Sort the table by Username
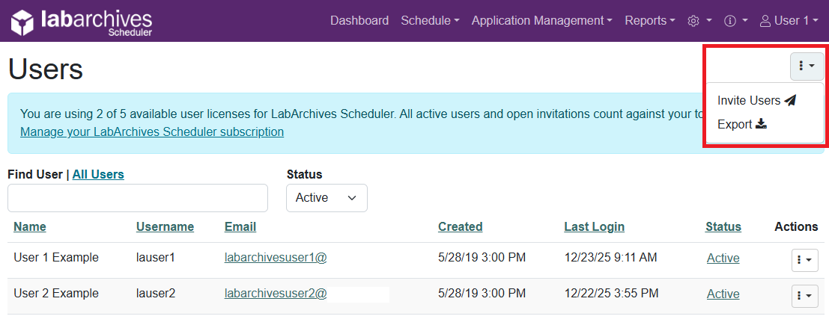829x328 pixels. tap(165, 226)
